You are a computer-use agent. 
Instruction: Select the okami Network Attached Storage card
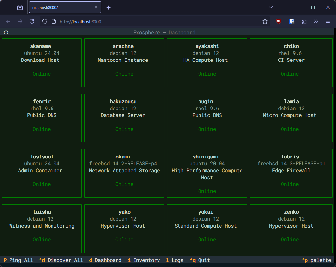point(124,173)
